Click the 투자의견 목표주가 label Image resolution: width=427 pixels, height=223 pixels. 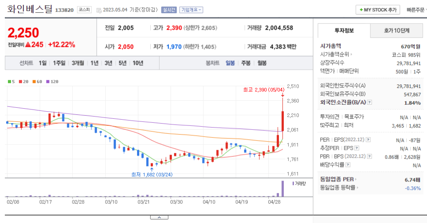point(342,117)
